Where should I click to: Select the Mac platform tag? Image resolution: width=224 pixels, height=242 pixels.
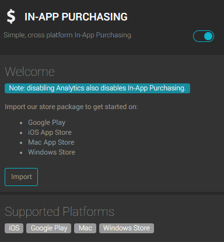(85, 228)
